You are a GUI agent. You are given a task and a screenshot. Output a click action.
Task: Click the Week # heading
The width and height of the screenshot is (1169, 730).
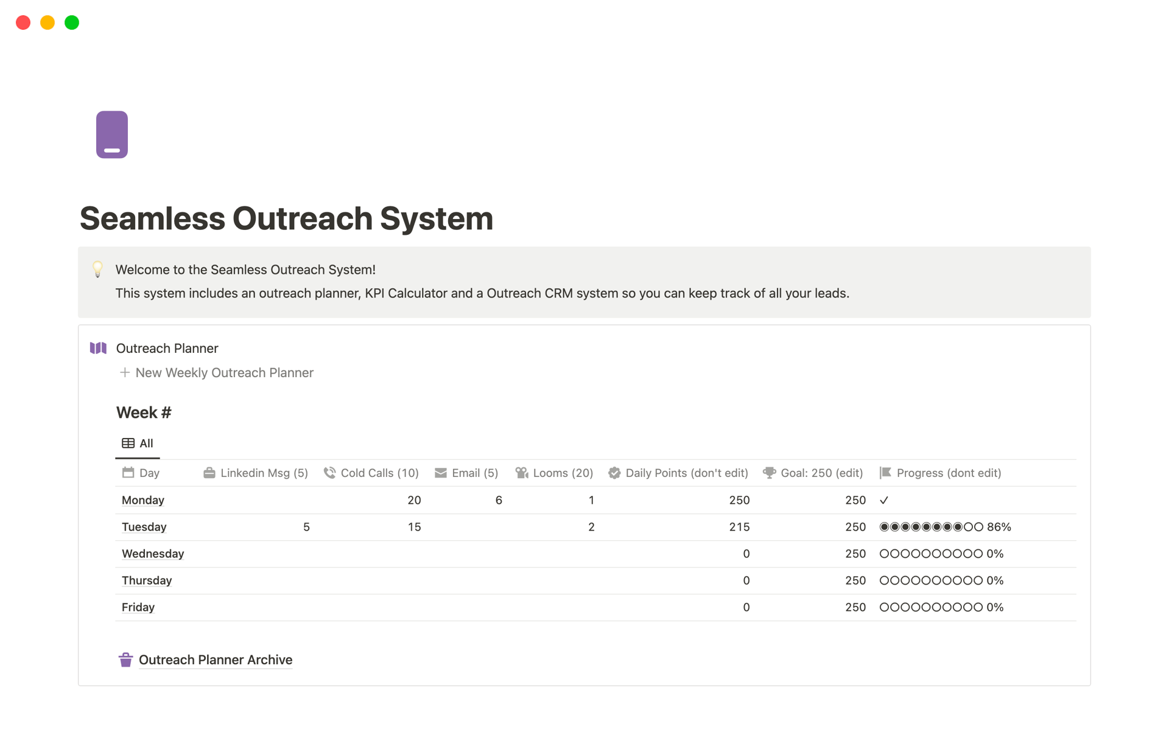click(144, 412)
